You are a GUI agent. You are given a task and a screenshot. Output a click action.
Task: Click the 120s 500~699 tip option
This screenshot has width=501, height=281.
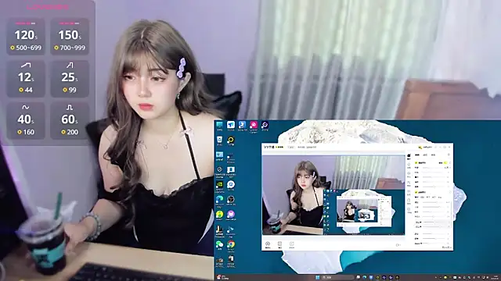click(26, 37)
